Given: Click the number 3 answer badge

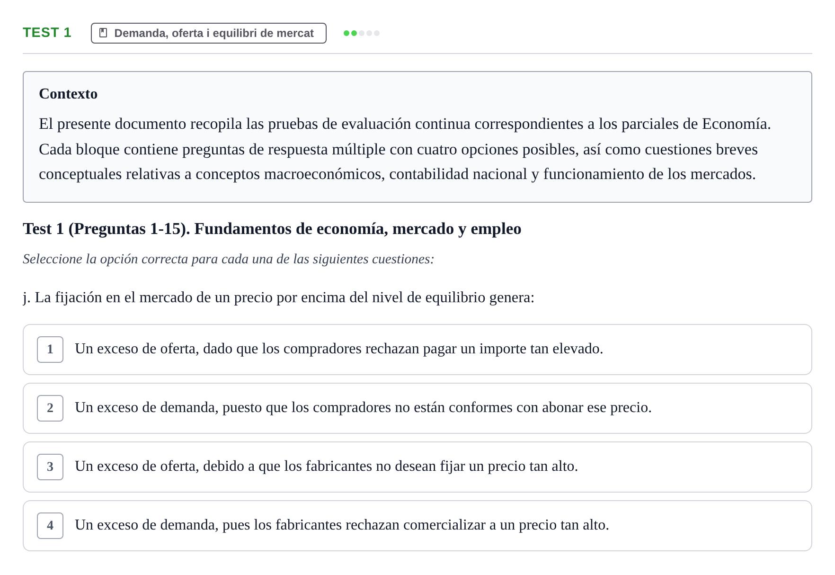Looking at the screenshot, I should click(x=50, y=467).
